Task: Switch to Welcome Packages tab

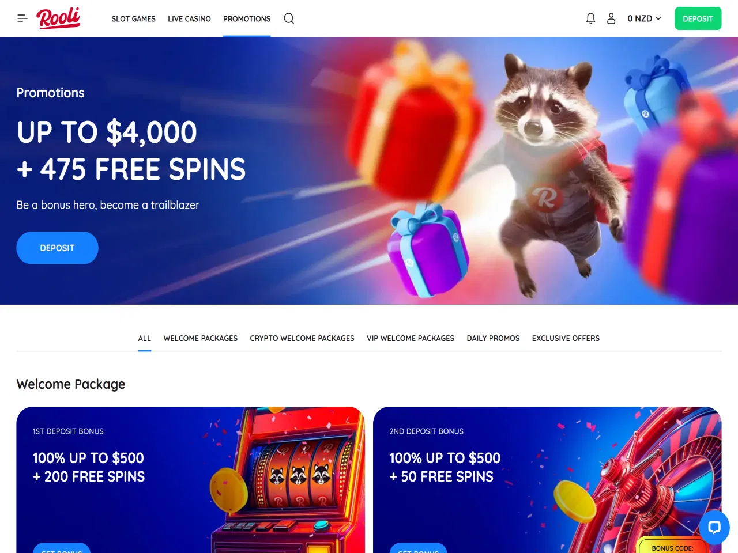Action: [x=200, y=338]
